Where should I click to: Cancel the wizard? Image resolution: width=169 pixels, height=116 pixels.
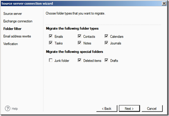152,108
